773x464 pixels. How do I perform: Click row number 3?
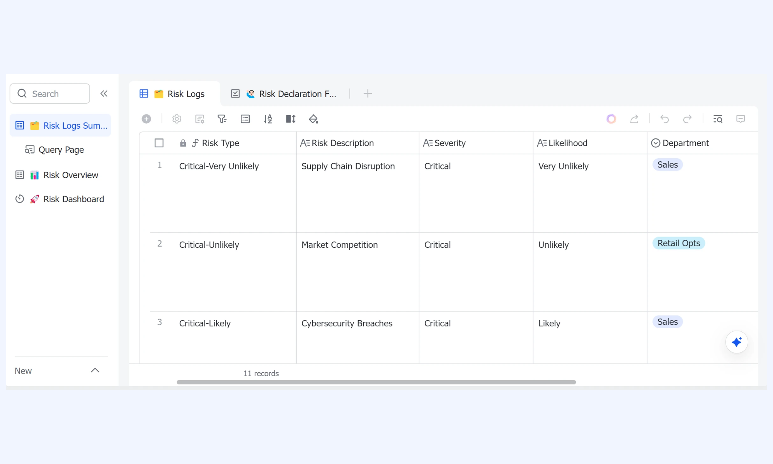tap(159, 322)
